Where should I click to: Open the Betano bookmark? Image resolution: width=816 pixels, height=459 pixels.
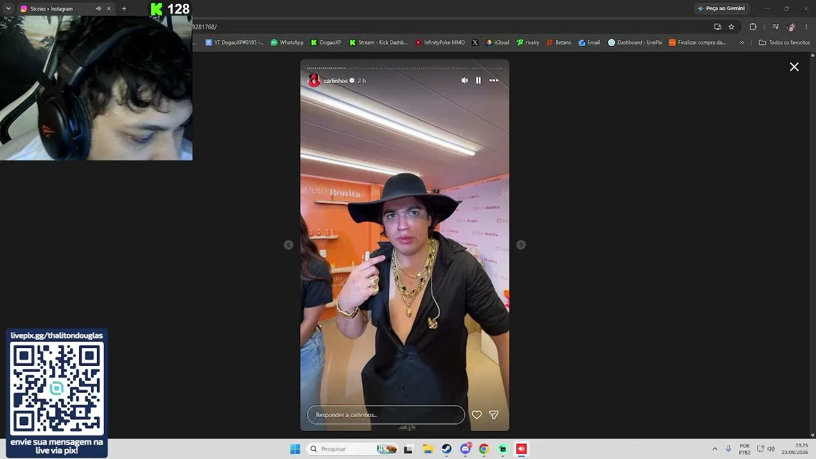(559, 43)
